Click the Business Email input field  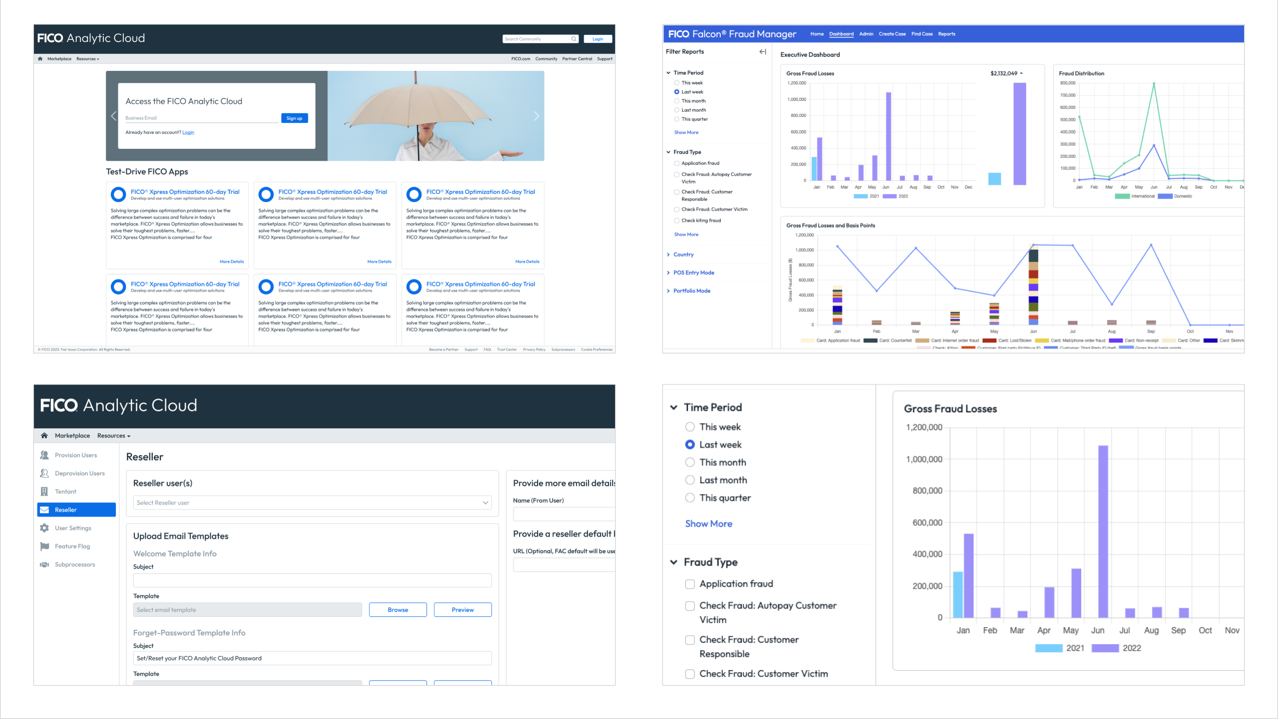202,118
